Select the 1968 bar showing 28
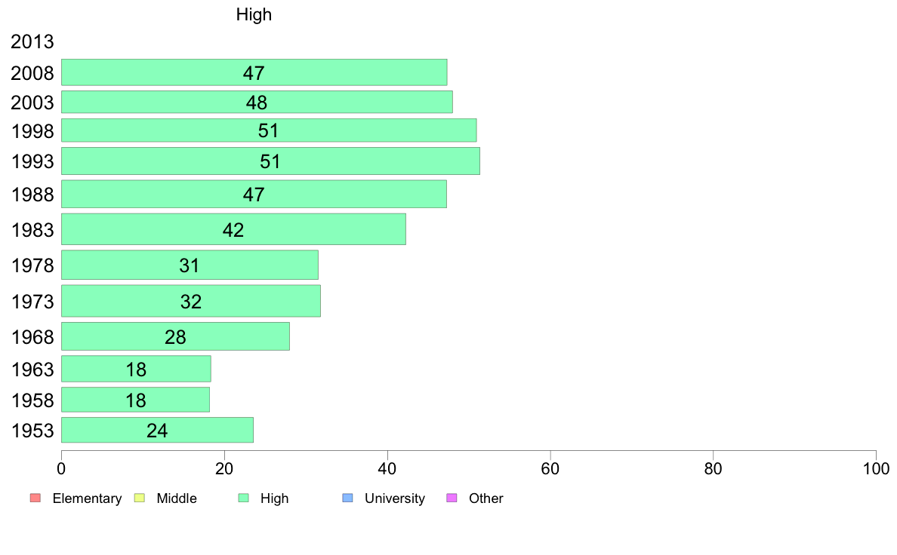 click(x=175, y=336)
